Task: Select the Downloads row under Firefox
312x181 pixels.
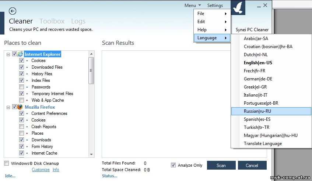Action: 41,140
